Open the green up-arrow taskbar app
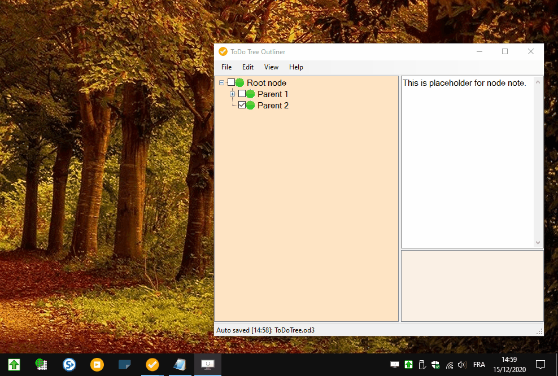This screenshot has width=558, height=376. point(14,365)
